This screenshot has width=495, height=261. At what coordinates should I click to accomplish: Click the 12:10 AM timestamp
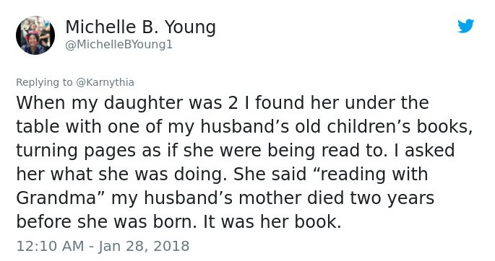point(50,246)
